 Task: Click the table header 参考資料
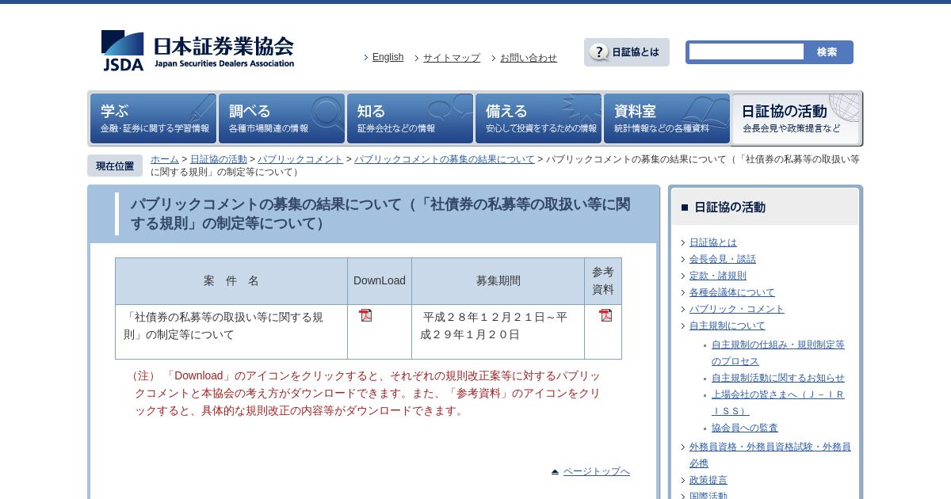click(x=603, y=281)
